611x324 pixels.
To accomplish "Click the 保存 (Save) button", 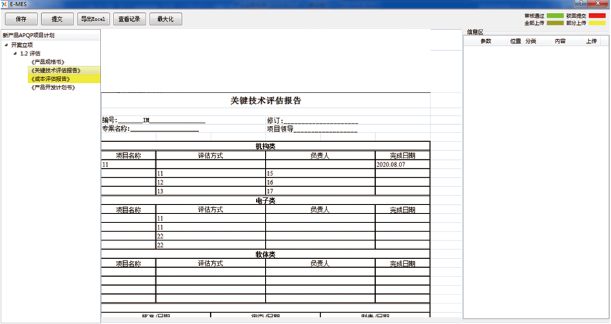I will click(20, 19).
